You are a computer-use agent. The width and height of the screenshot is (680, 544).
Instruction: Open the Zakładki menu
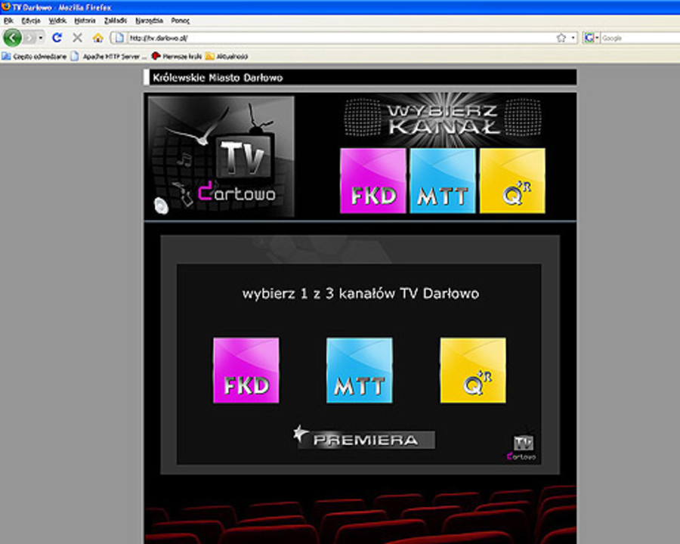[115, 20]
